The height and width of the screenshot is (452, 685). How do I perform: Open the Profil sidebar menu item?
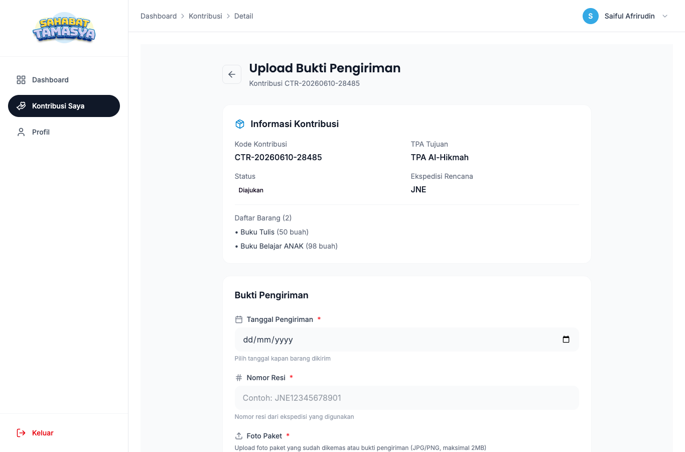coord(64,132)
